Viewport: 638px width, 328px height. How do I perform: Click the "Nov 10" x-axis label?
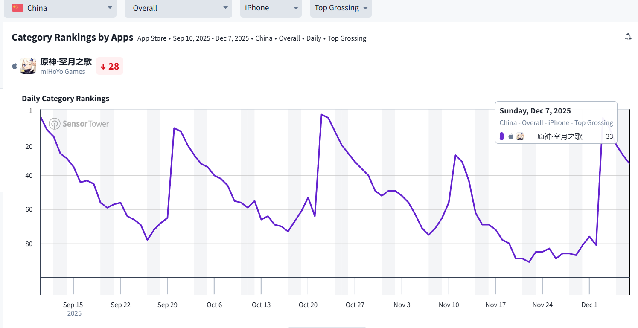[x=449, y=305]
